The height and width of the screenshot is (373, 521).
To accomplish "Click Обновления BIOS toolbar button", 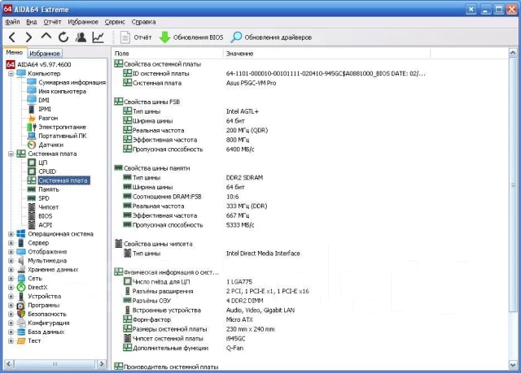I will [191, 37].
